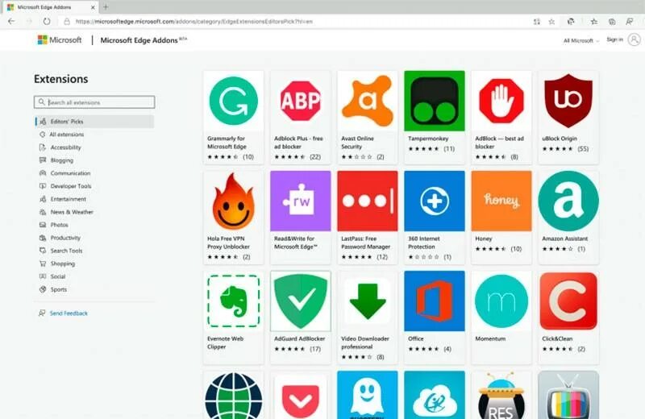Open the RES alien saucer icon
The image size is (645, 419).
(x=501, y=395)
